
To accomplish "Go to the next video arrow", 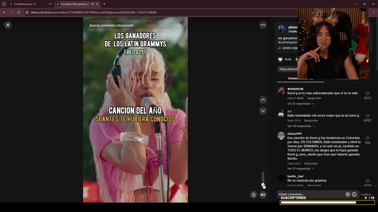I will (263, 111).
